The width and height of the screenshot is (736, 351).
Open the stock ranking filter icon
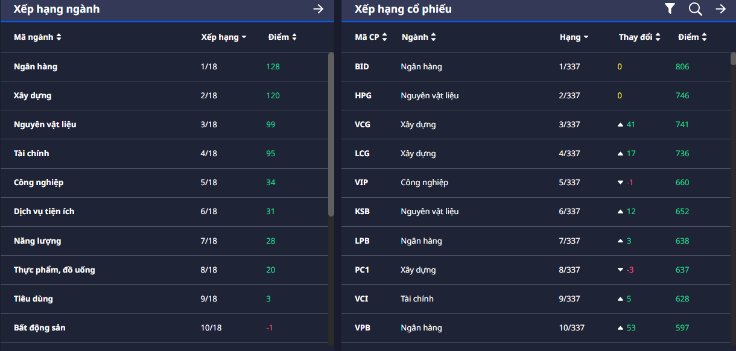coord(670,8)
